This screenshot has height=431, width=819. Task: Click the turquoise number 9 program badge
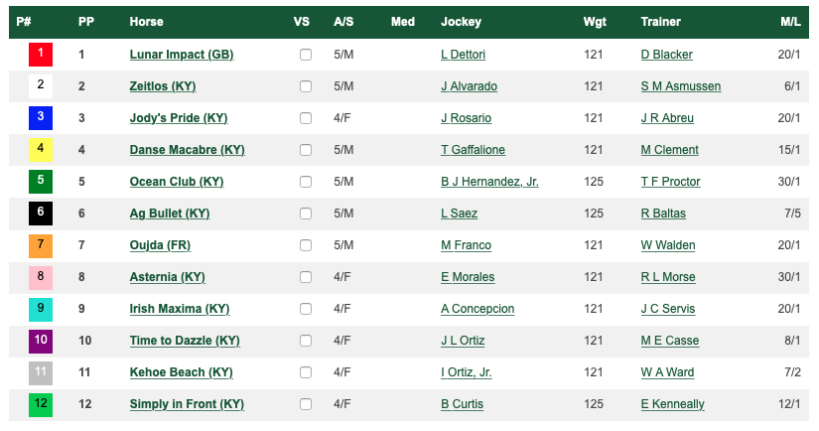[41, 309]
